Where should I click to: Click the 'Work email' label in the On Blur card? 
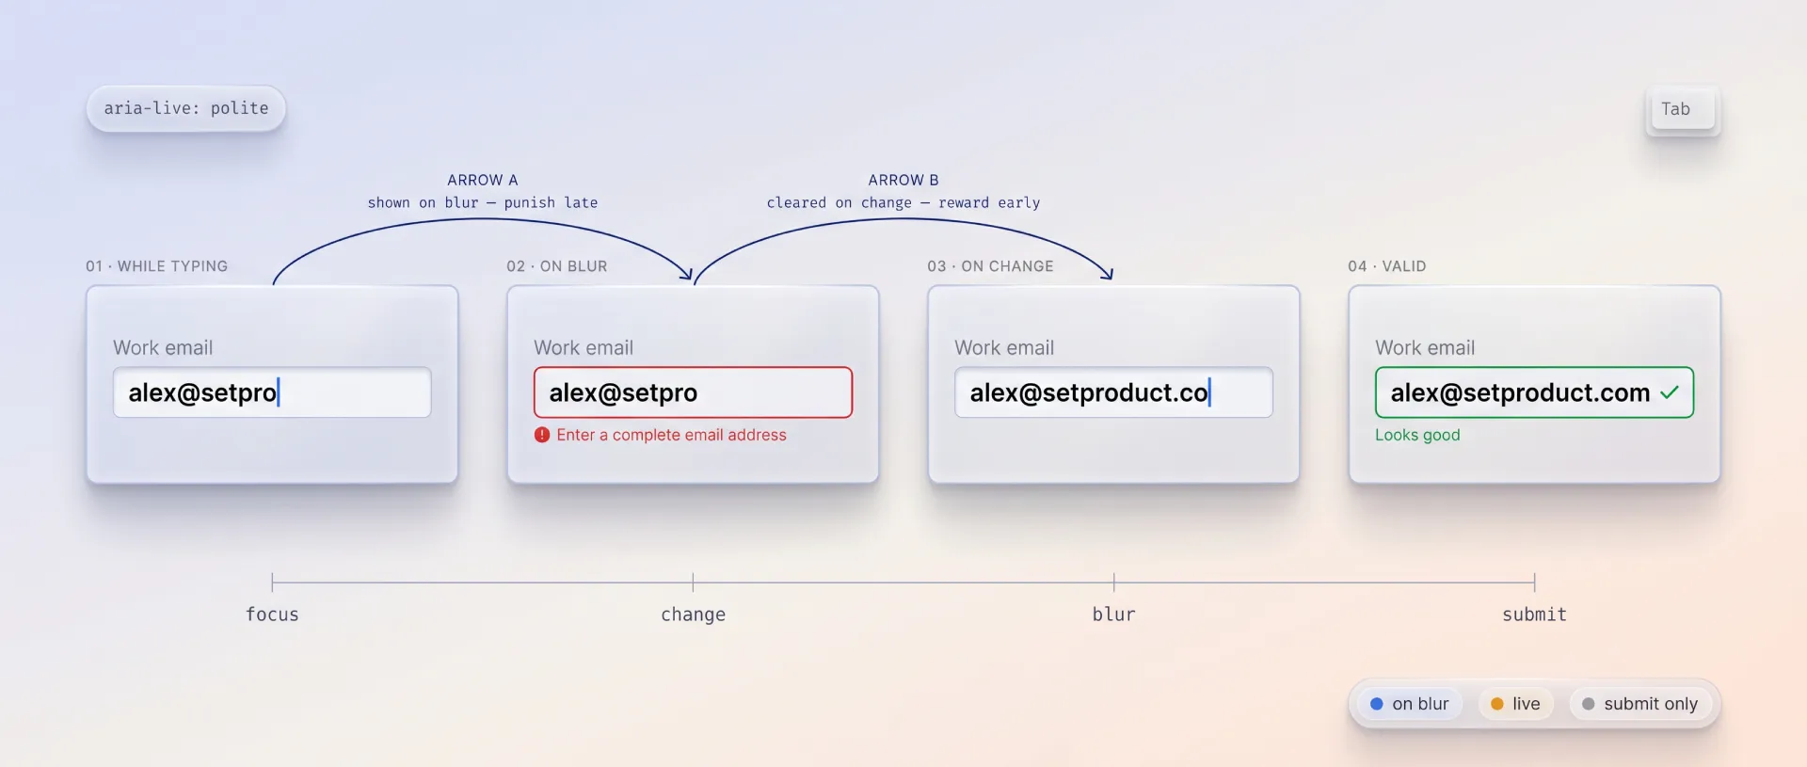[584, 347]
